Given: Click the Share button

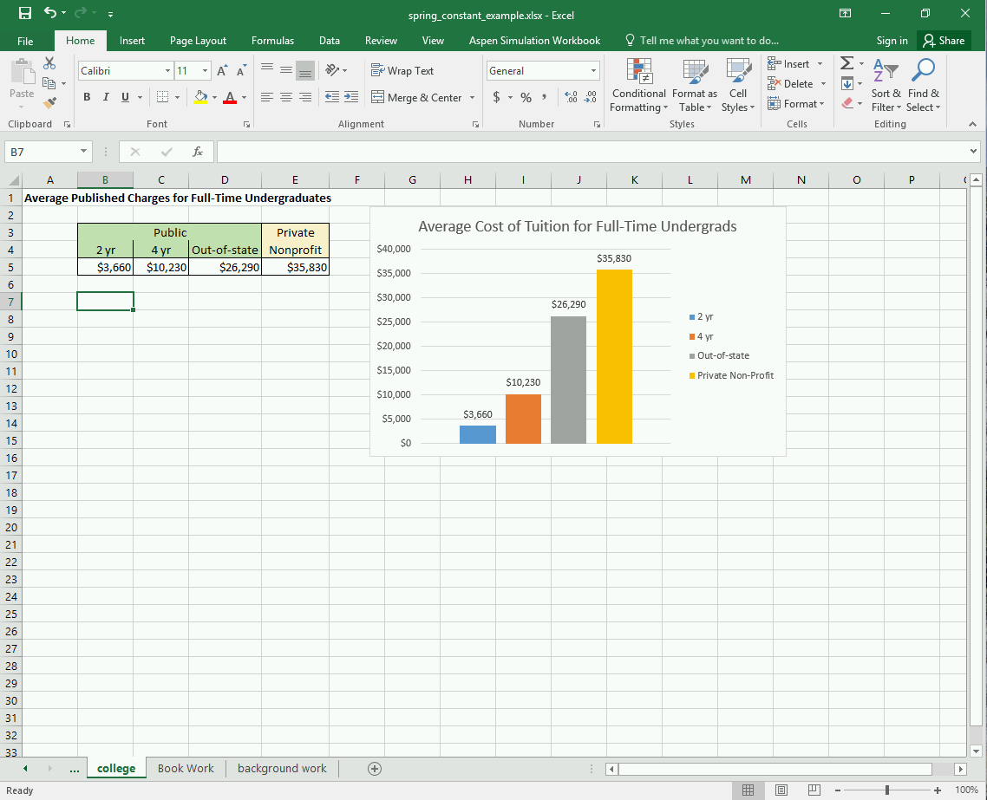Looking at the screenshot, I should [945, 41].
